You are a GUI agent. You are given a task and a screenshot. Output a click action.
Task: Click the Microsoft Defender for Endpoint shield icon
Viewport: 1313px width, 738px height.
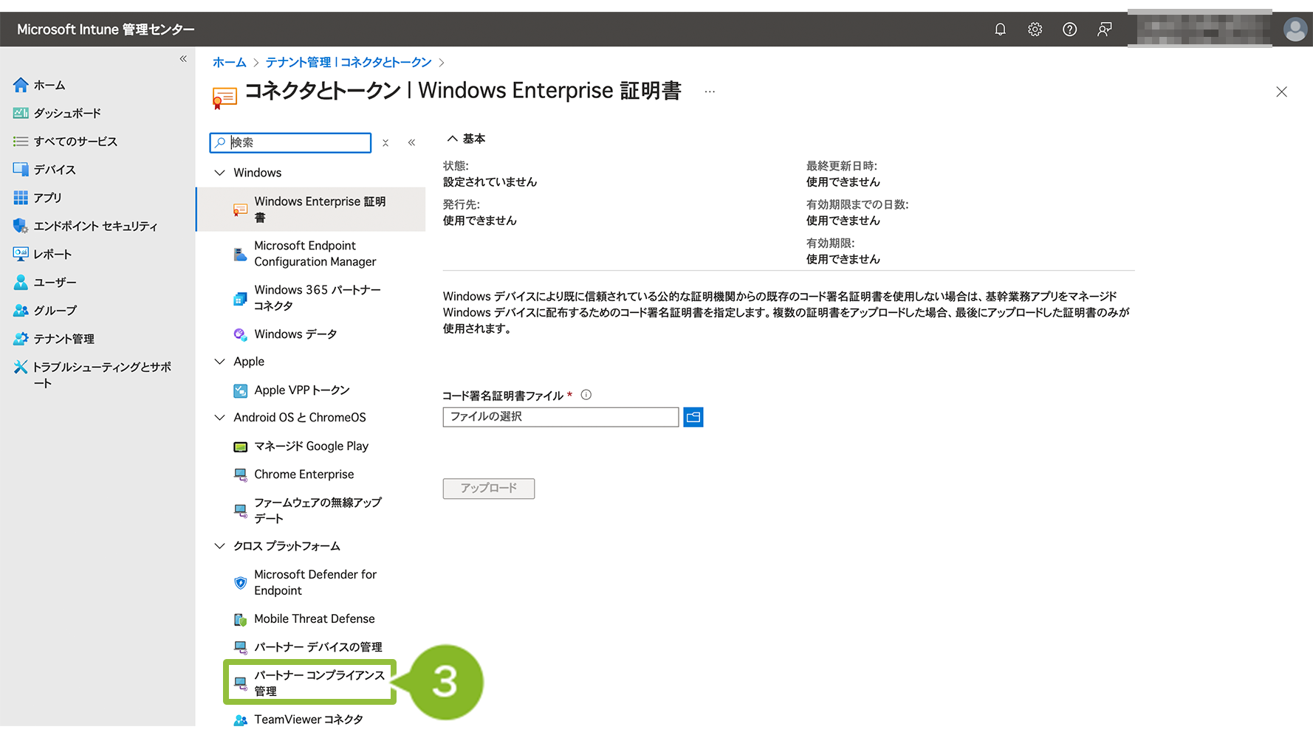tap(240, 583)
